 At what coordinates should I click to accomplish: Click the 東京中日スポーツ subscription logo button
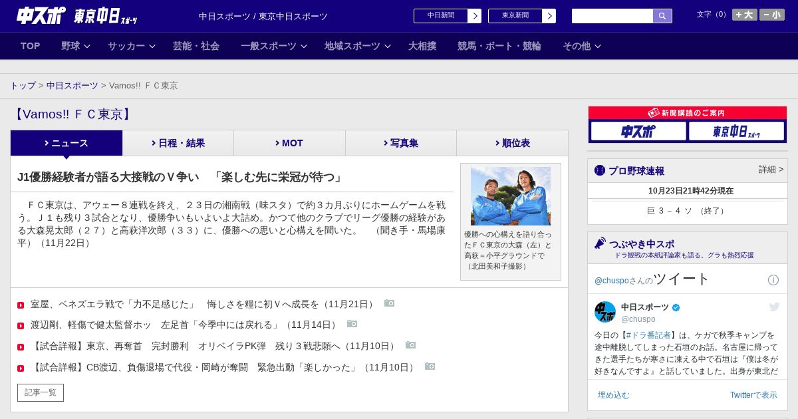737,132
